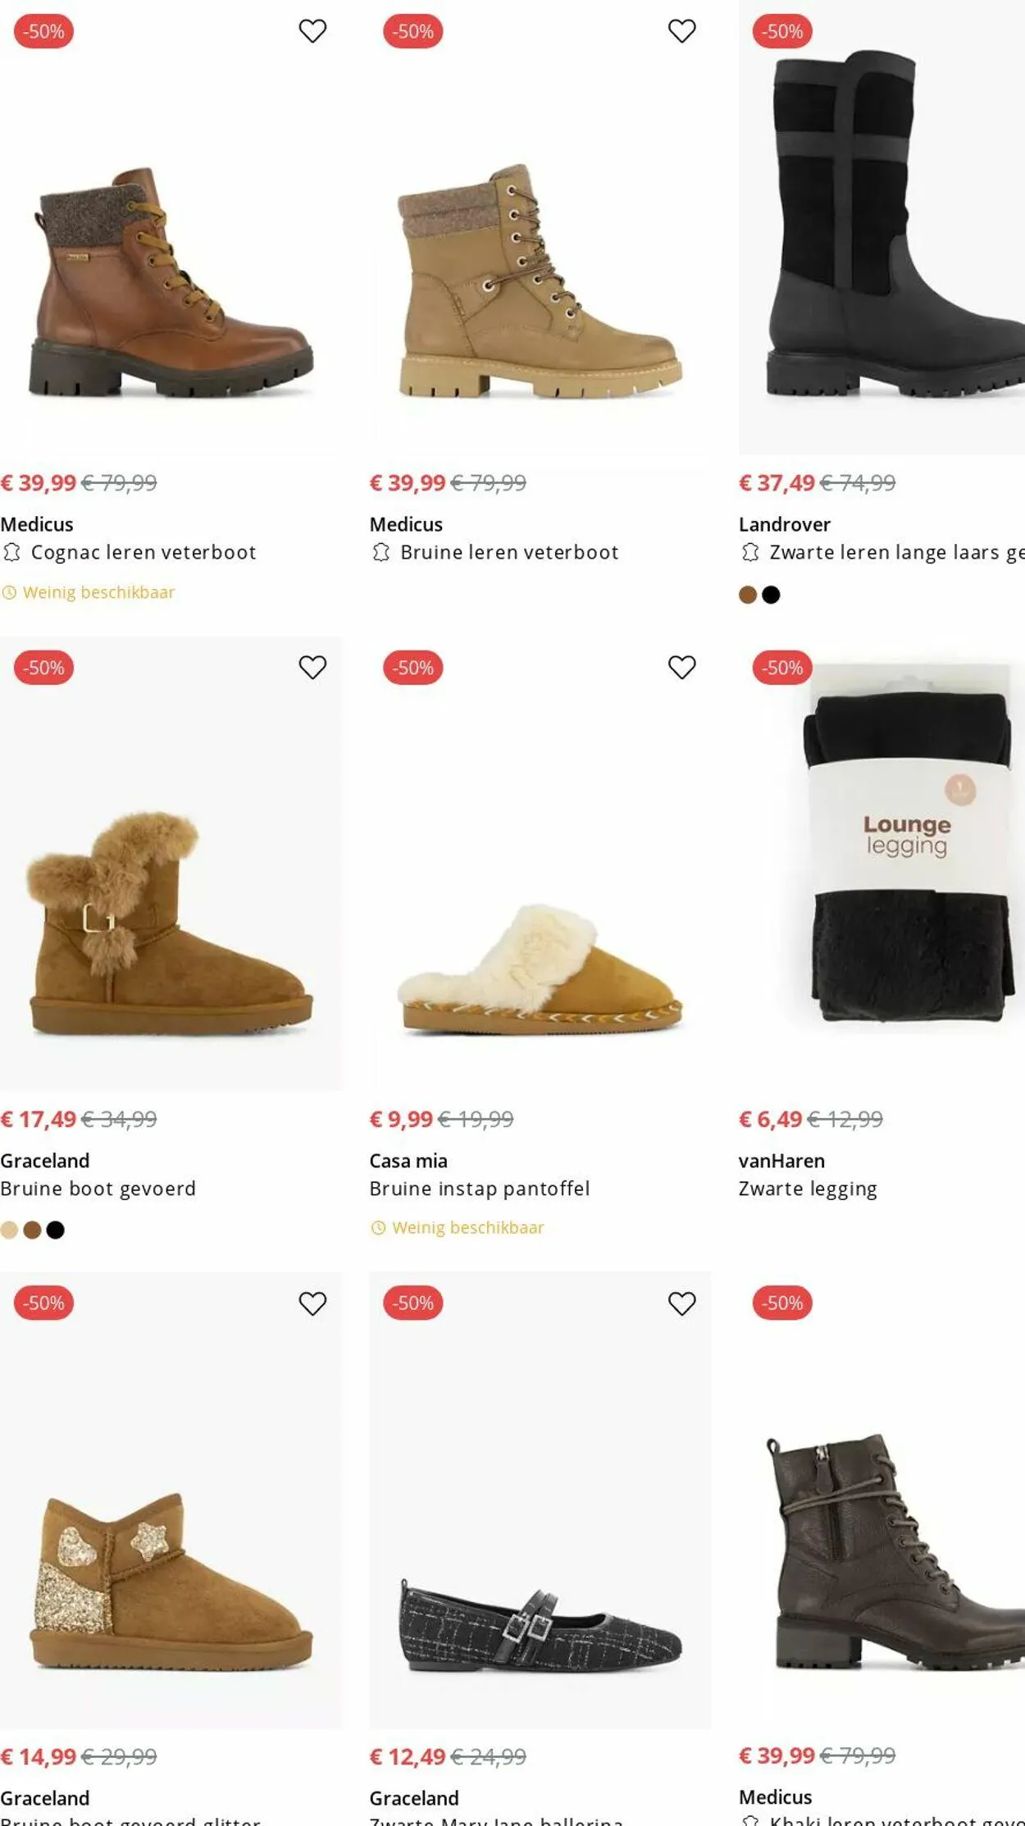1025x1826 pixels.
Task: Open Zwarte legging product title
Action: (807, 1188)
